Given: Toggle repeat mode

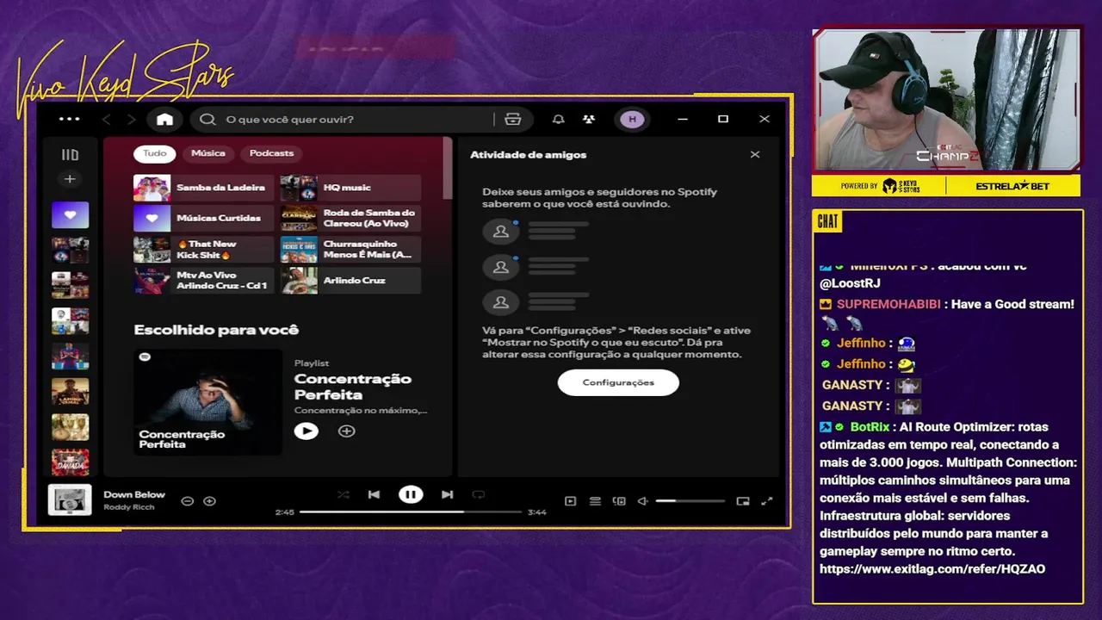Looking at the screenshot, I should pyautogui.click(x=479, y=494).
